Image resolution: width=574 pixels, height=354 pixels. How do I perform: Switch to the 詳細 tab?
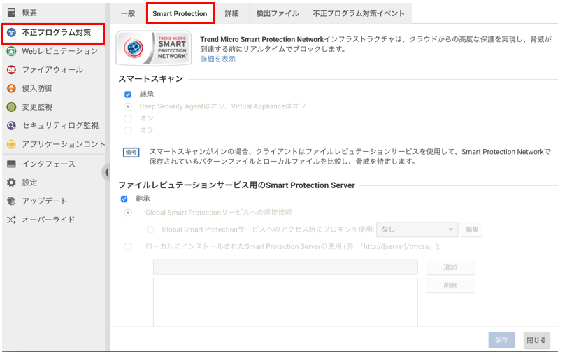pos(231,13)
